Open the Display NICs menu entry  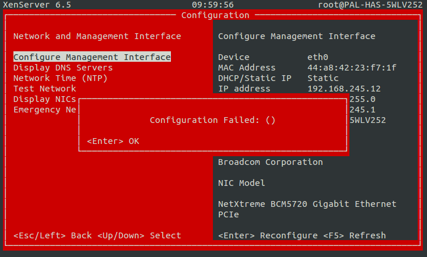point(45,99)
